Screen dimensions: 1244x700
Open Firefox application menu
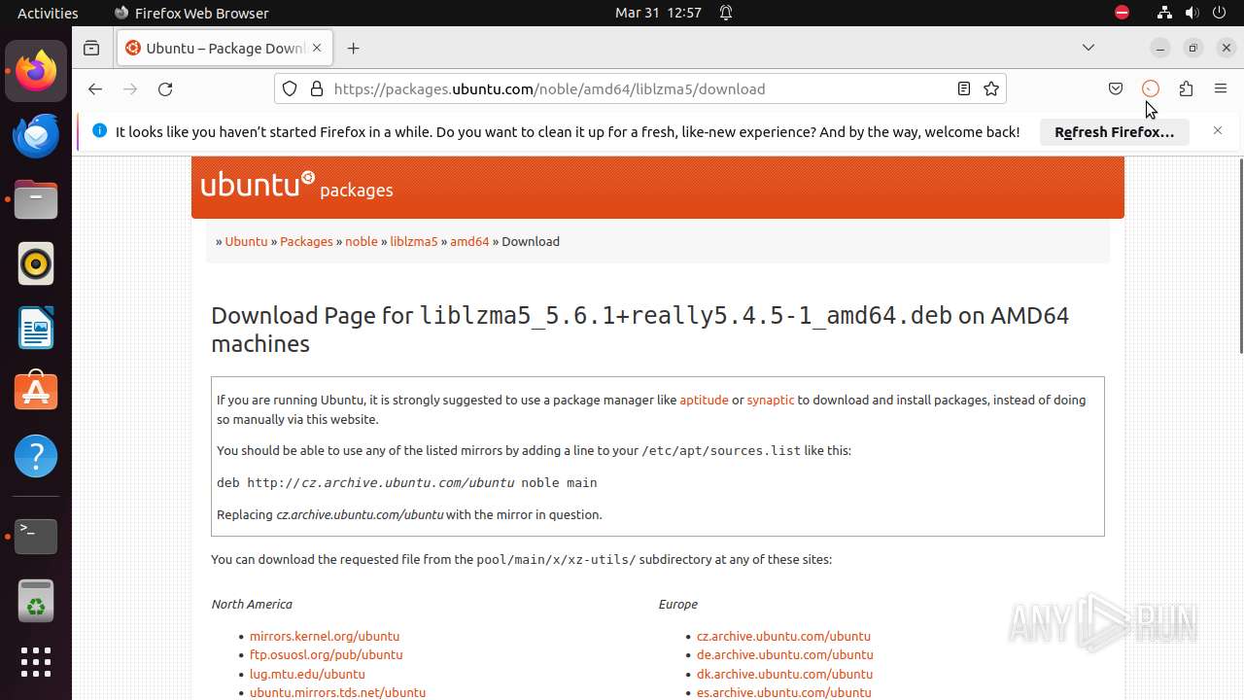(x=1221, y=88)
